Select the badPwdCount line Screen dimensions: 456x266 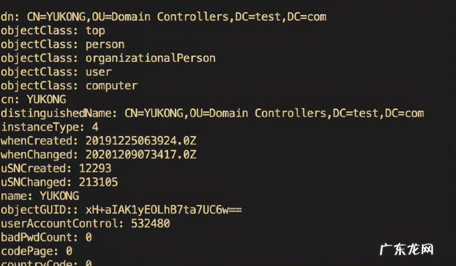[46, 237]
